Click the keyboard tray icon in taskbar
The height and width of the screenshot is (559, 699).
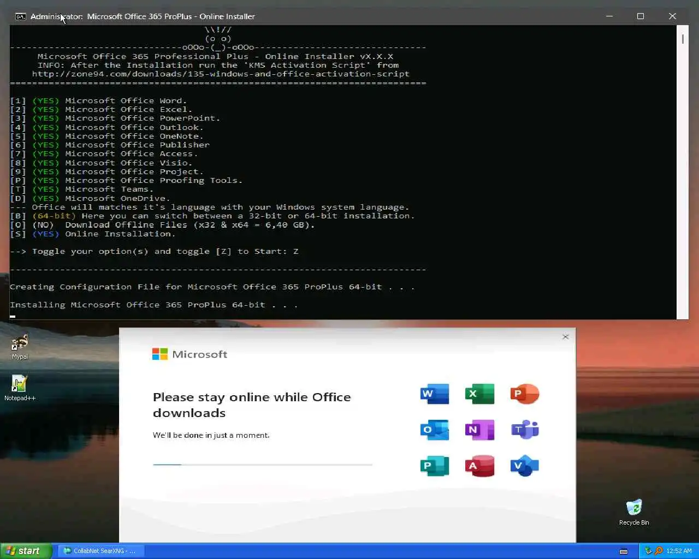pyautogui.click(x=623, y=551)
